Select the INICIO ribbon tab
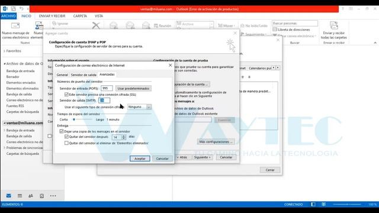Viewport: 379px width, 213px height. 26,16
